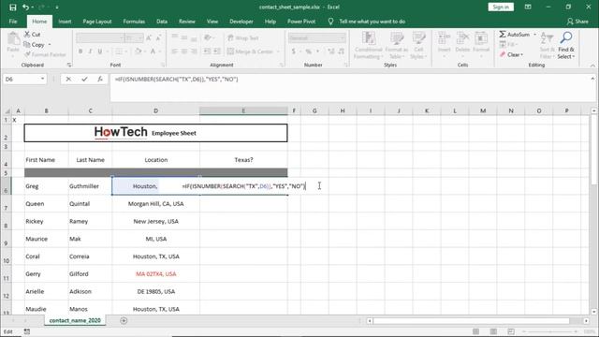This screenshot has width=599, height=337.
Task: Click the horizontal scrollbar track
Action: pos(471,321)
